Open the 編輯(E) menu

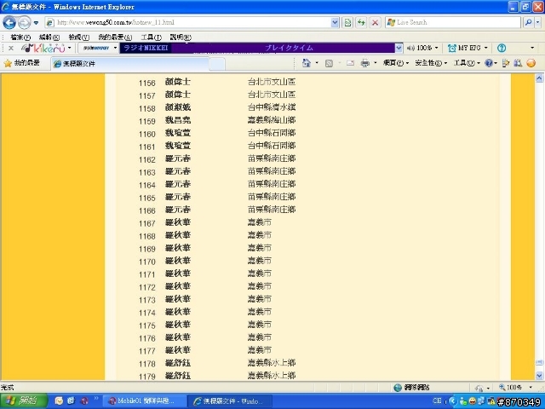49,37
